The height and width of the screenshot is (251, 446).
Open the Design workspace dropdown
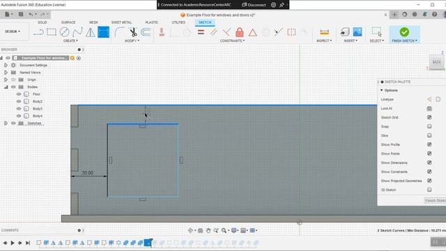(13, 31)
